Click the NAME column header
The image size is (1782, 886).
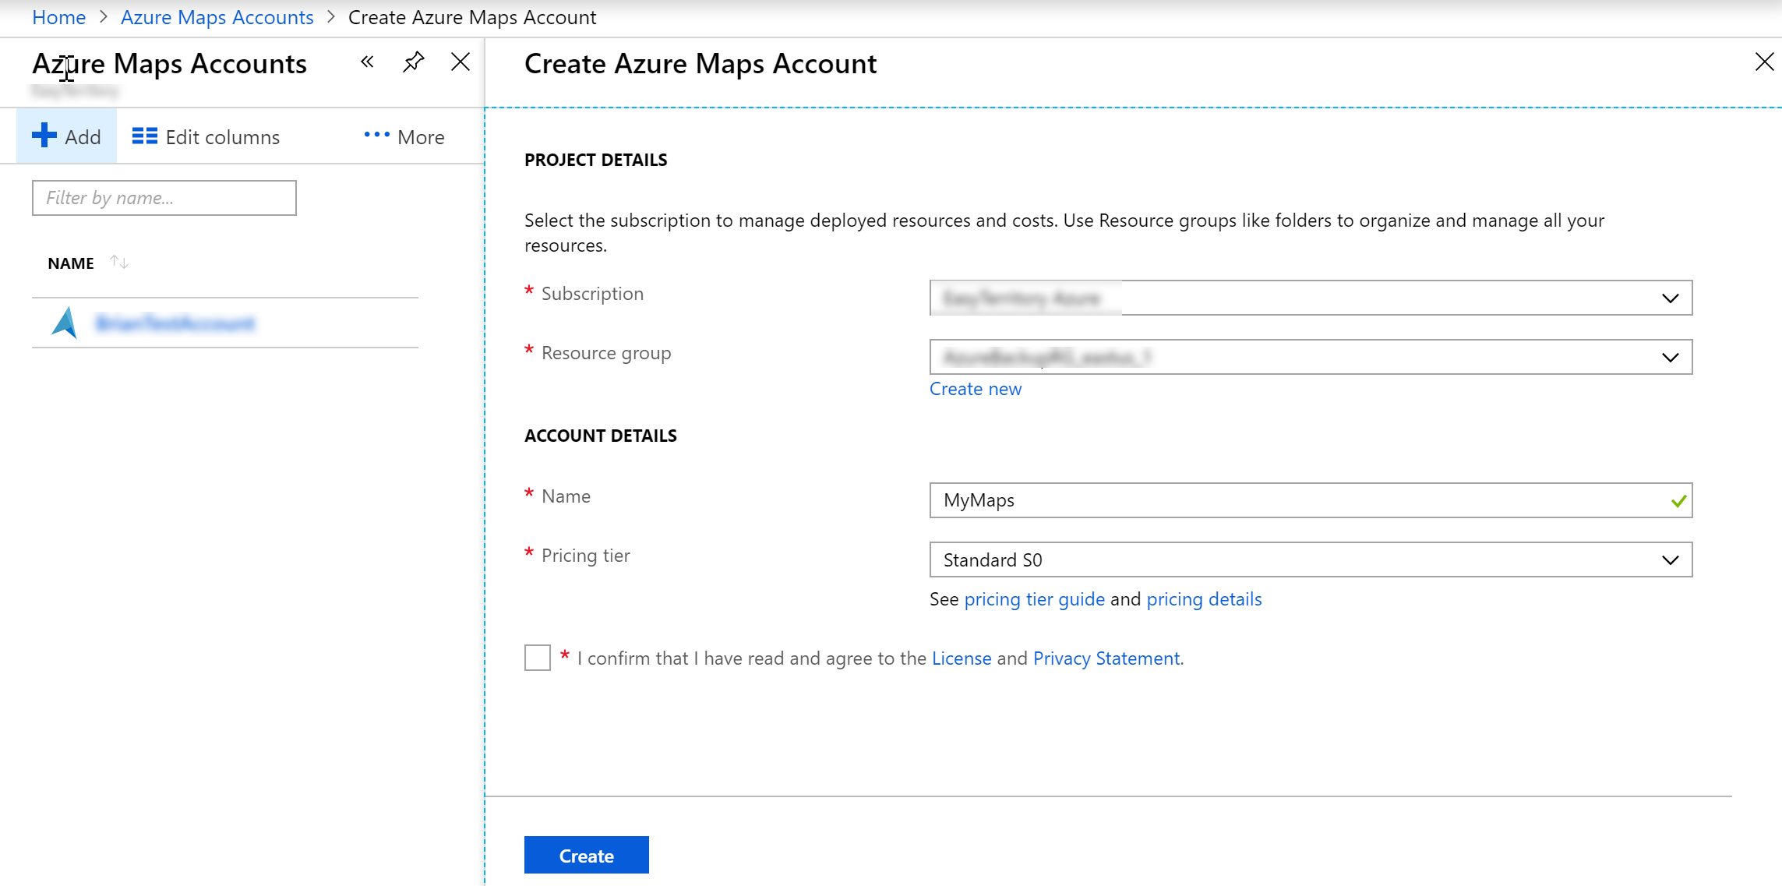[x=71, y=263]
